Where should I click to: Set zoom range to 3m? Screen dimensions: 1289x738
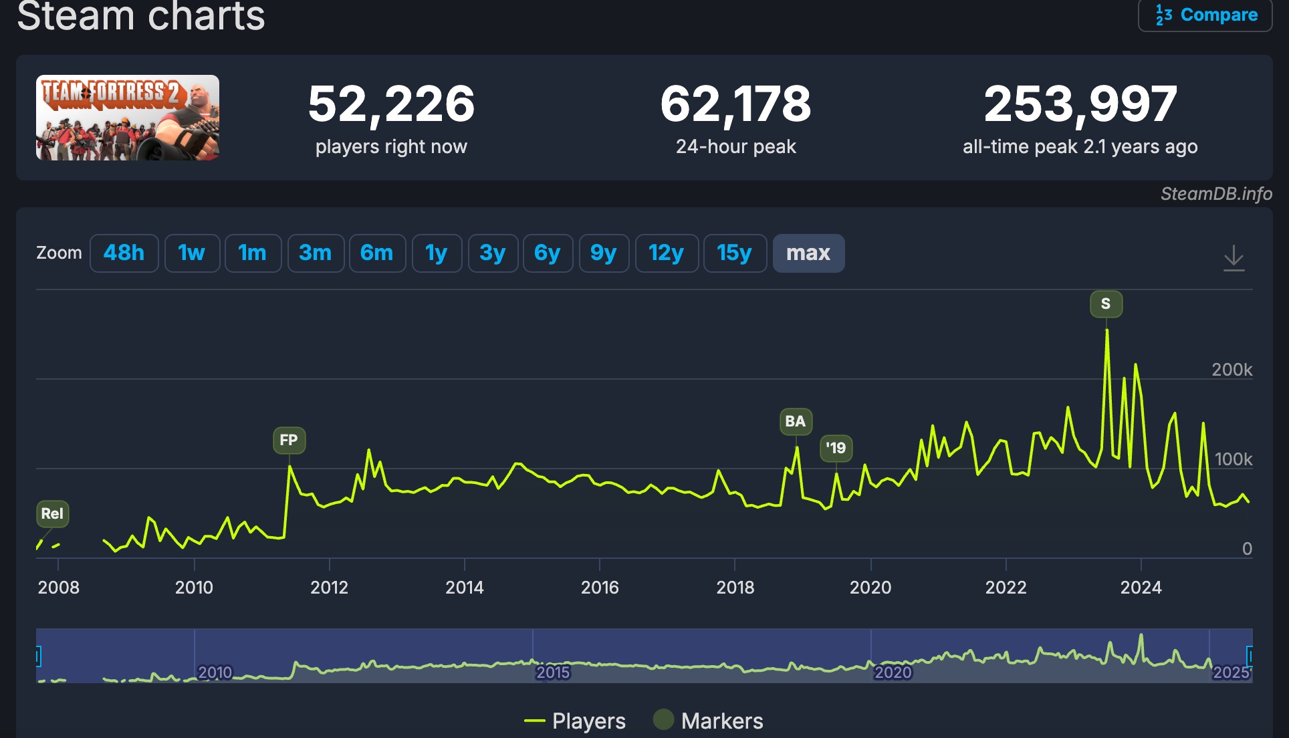pos(316,253)
